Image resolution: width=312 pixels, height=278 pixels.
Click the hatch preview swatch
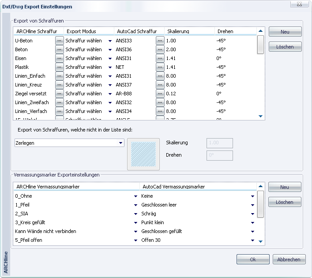tap(143, 154)
